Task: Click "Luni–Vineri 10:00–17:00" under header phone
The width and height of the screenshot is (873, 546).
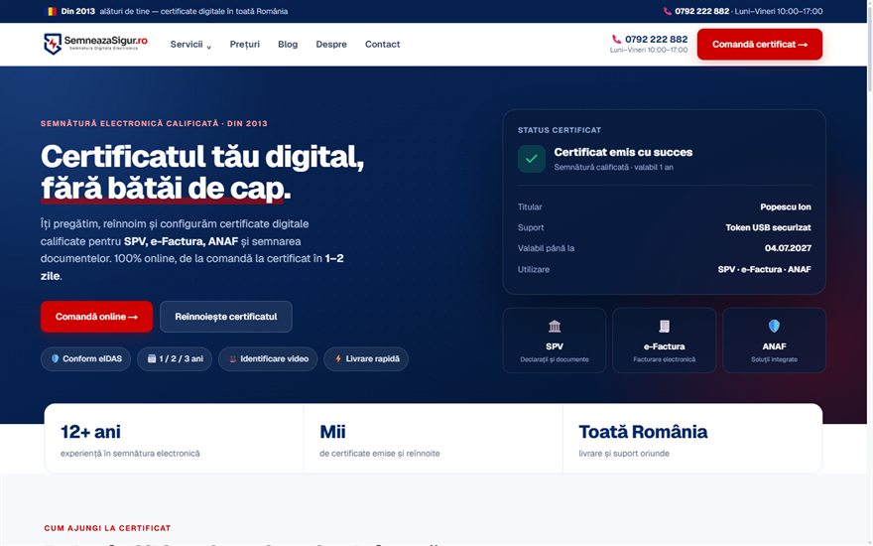Action: pos(649,51)
